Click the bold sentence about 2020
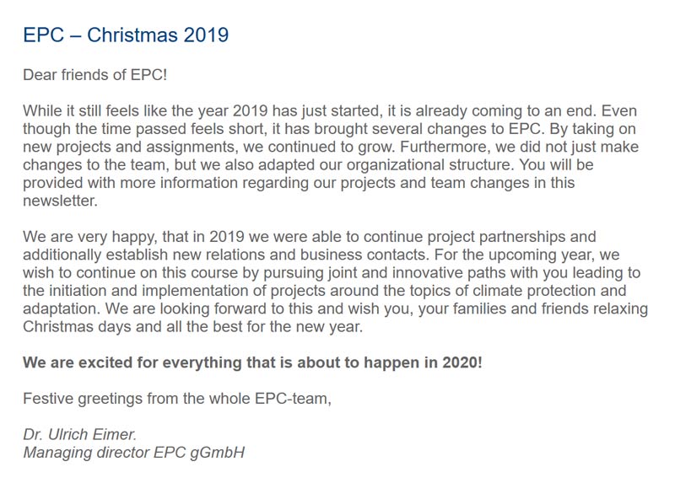Screen dimensions: 675x499 (x=252, y=363)
